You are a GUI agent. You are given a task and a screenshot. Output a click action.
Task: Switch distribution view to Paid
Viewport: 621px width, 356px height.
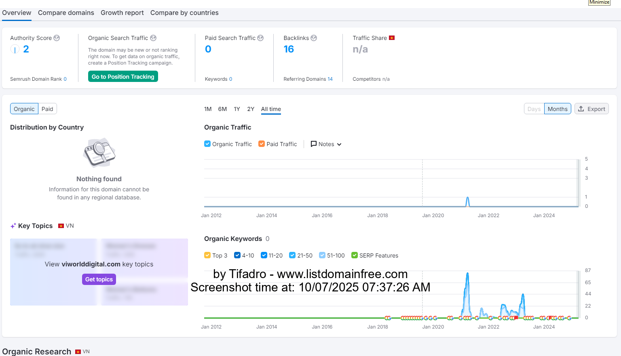tap(47, 109)
